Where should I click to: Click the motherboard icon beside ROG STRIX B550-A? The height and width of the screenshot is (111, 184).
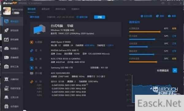(32, 59)
